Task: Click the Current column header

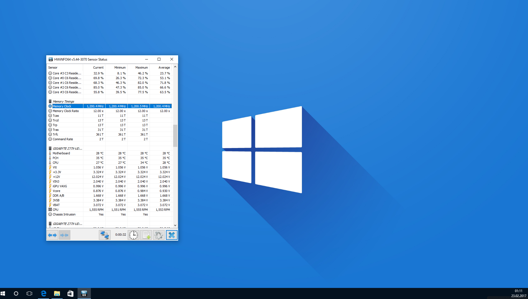Action: click(94, 67)
